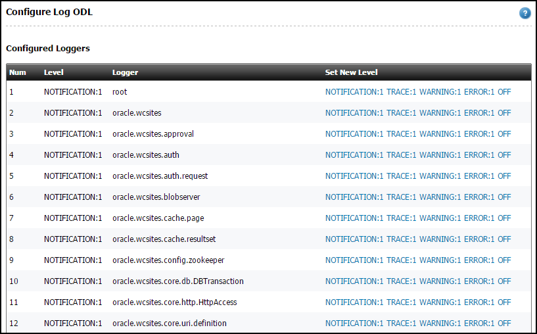Select the oracle.wcsites.cache.resultset logger name
The height and width of the screenshot is (334, 537).
tap(164, 239)
